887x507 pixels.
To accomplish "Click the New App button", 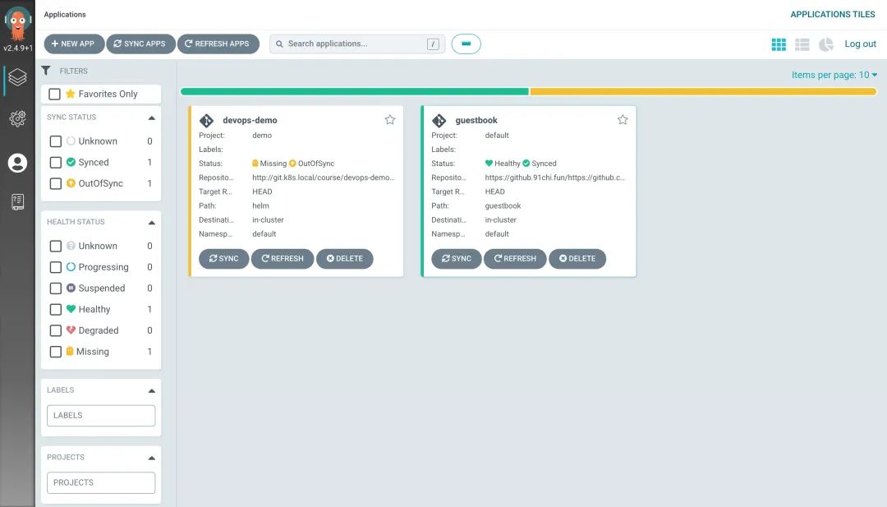I will coord(74,44).
